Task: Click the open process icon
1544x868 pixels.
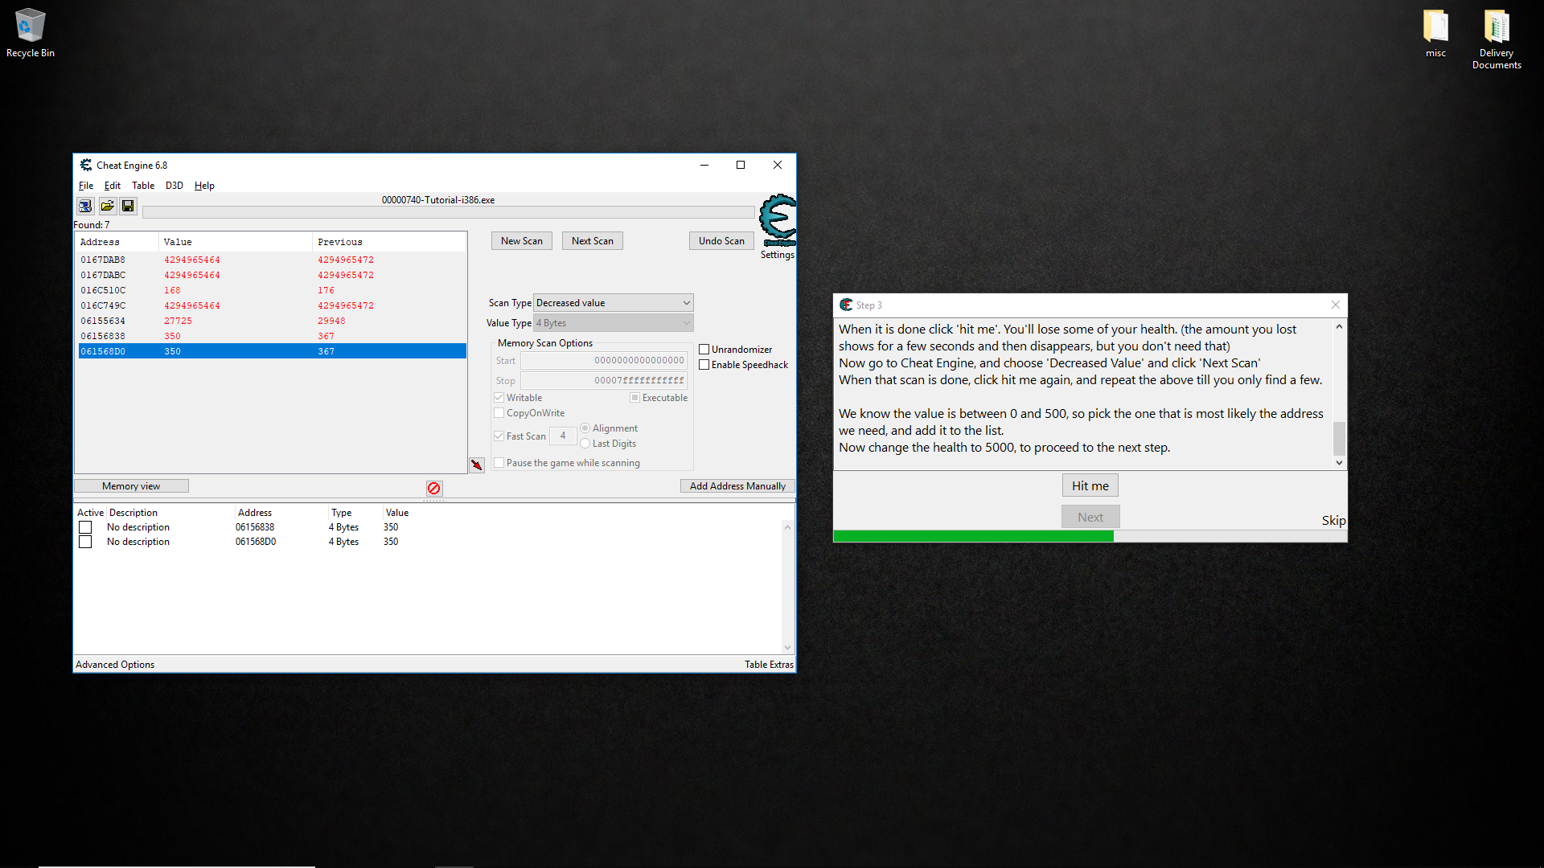Action: 85,207
